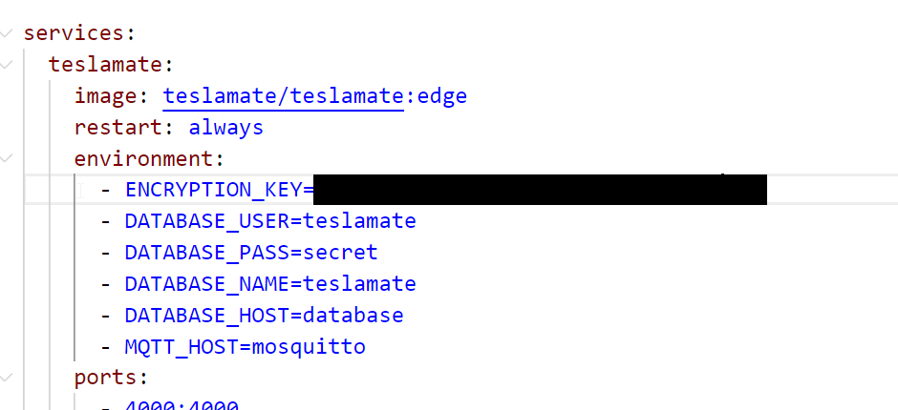Collapse the services block fold chevron
Viewport: 898px width, 410px height.
click(8, 33)
